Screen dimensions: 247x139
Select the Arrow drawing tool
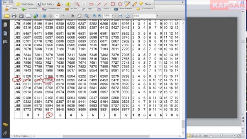click(x=99, y=4)
